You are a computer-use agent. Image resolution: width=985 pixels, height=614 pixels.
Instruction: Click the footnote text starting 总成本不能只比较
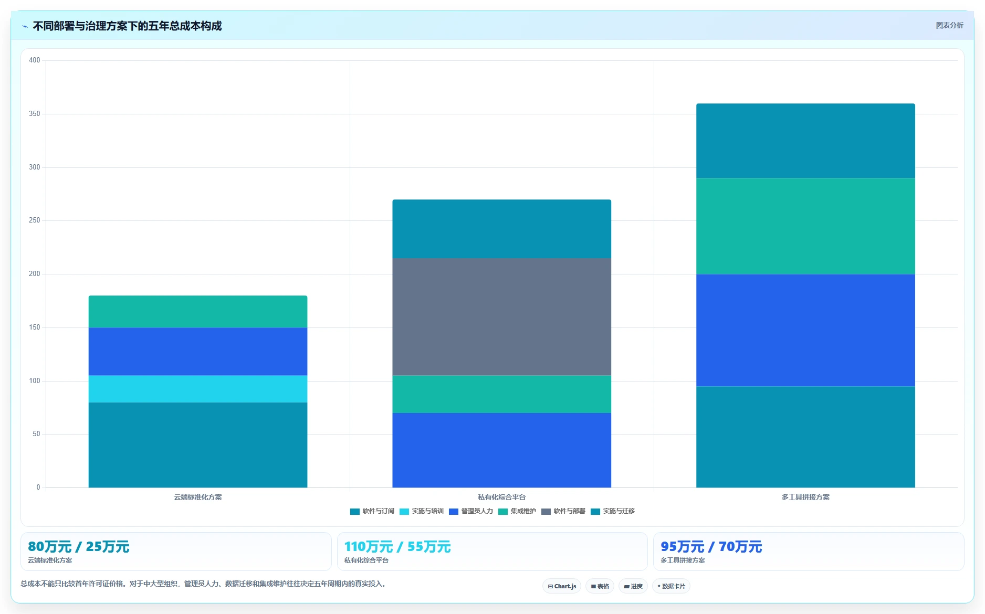click(205, 584)
